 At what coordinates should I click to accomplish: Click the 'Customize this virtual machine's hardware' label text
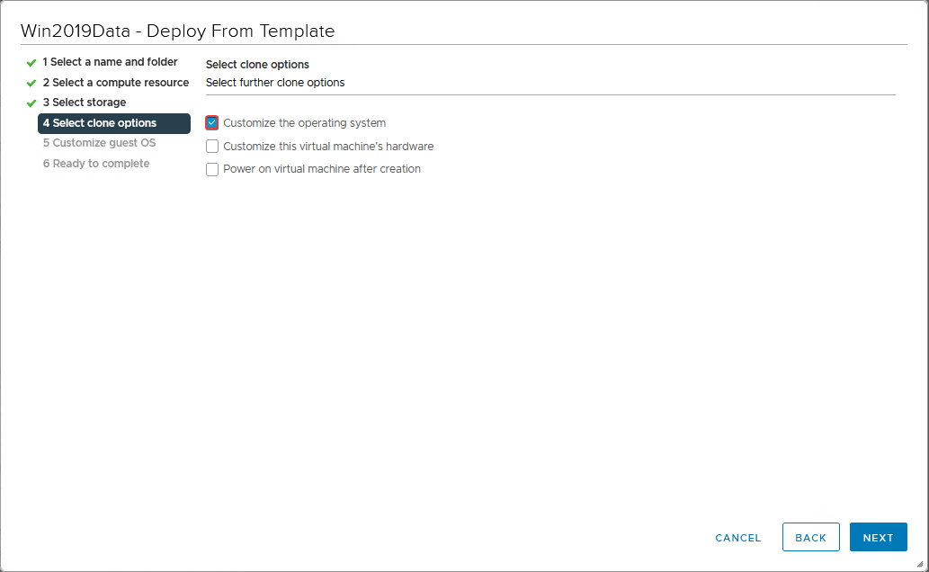[328, 147]
